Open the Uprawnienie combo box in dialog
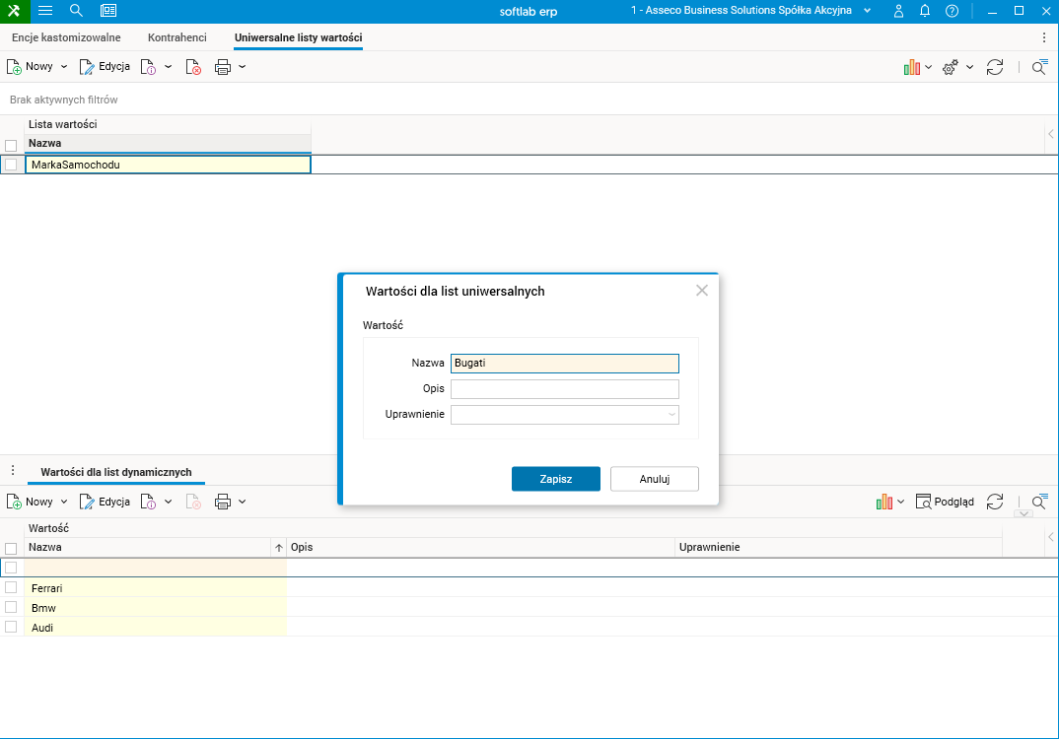 pos(565,415)
